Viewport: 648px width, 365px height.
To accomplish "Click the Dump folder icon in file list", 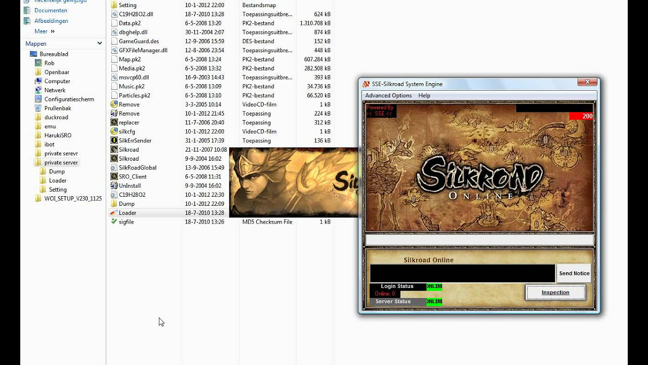I will tap(114, 204).
